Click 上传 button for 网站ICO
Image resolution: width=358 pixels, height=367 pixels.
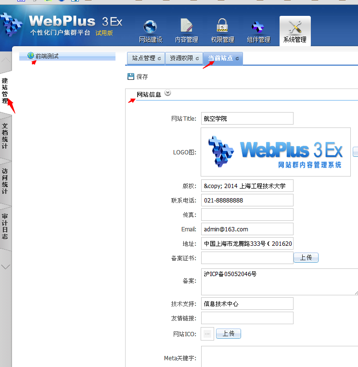(x=228, y=334)
